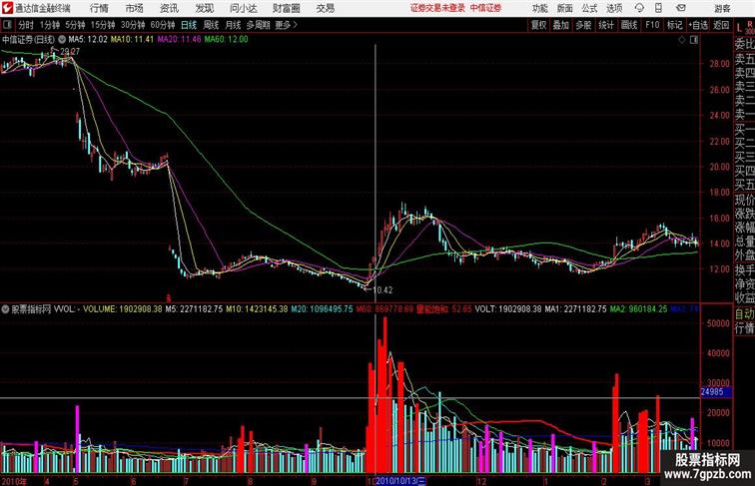Viewport: 755px width, 486px height.
Task: Click the M10: 1423145.38 volume label
Action: click(x=257, y=309)
